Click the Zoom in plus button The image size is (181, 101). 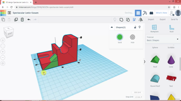[x=3, y=52]
